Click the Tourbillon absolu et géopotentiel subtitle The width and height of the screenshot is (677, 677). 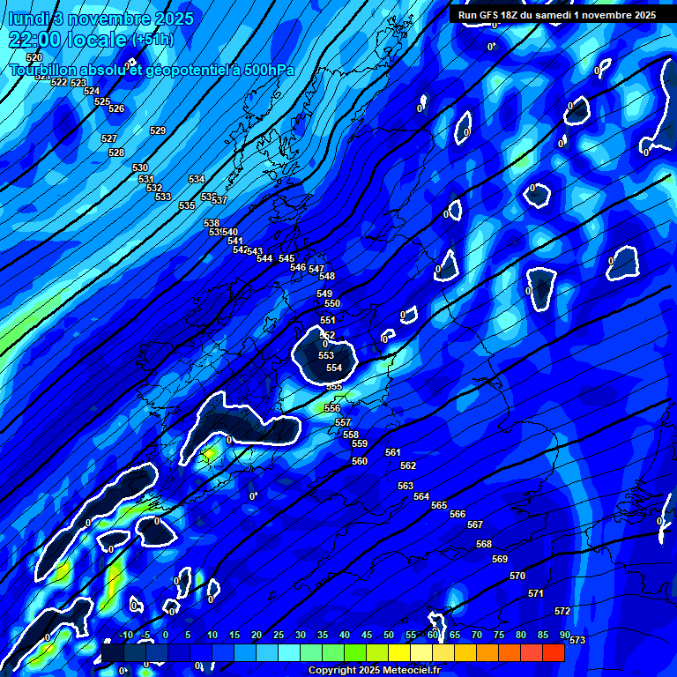coord(151,71)
